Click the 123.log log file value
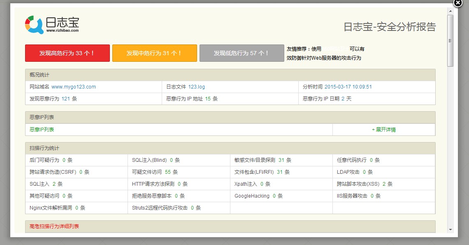Screen dimensions: 469x245 (197, 87)
